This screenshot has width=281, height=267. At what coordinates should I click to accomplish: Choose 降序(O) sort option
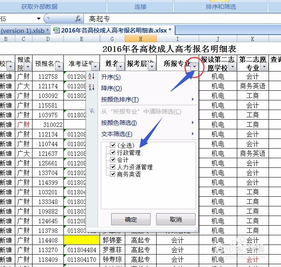pos(112,88)
